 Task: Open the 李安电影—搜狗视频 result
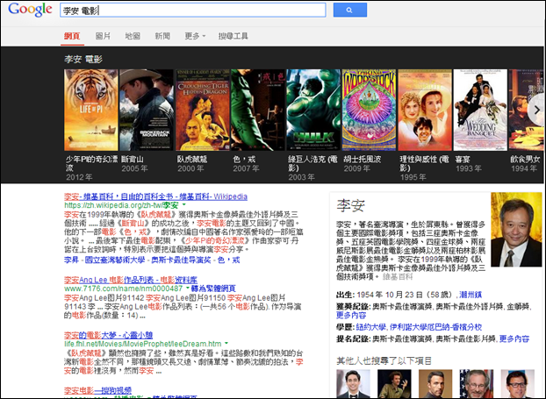[97, 390]
